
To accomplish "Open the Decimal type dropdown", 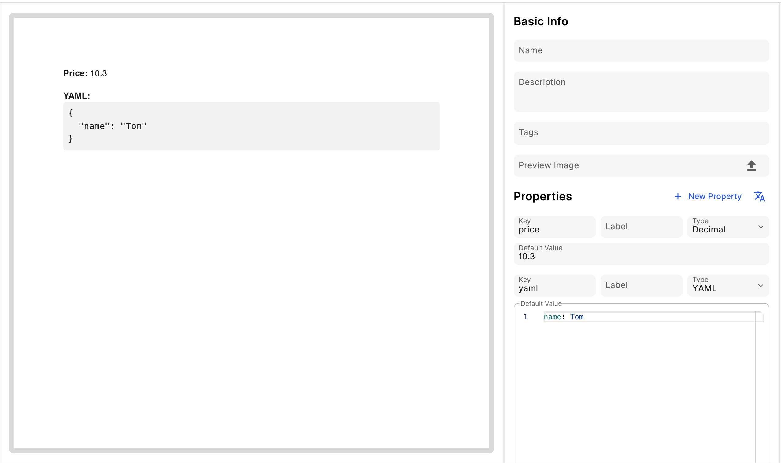I will [x=724, y=227].
